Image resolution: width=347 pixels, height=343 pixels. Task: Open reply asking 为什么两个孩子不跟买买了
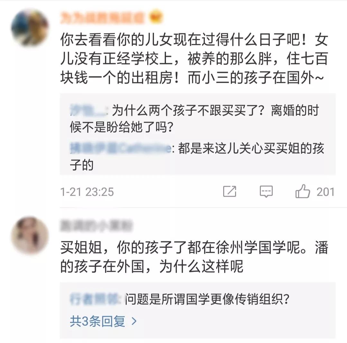[x=195, y=119]
